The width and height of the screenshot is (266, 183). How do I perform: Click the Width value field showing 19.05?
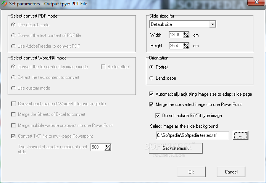(x=176, y=35)
